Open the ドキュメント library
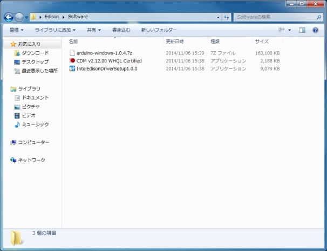 (x=36, y=97)
